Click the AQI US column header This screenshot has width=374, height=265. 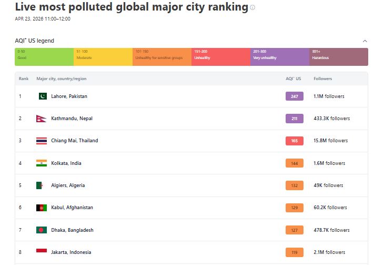pos(293,78)
